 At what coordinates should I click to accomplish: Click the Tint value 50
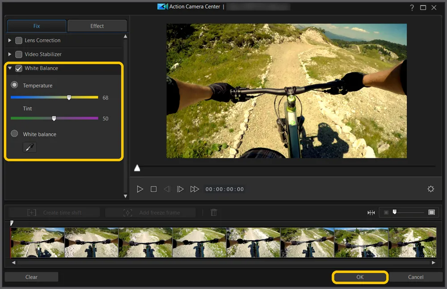pyautogui.click(x=105, y=118)
